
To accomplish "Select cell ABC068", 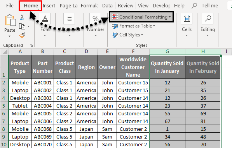I will pos(43,129).
